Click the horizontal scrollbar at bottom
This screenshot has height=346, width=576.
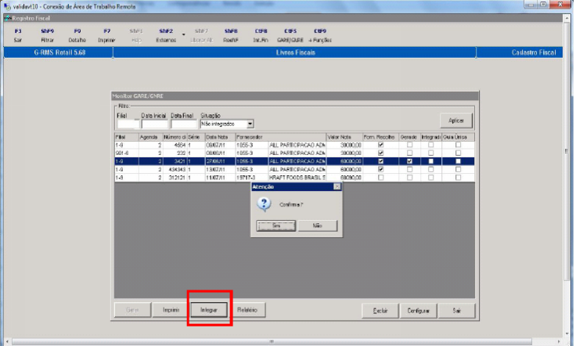coord(272,341)
